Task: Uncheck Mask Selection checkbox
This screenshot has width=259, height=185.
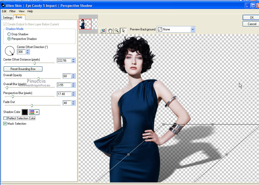Action: point(5,124)
